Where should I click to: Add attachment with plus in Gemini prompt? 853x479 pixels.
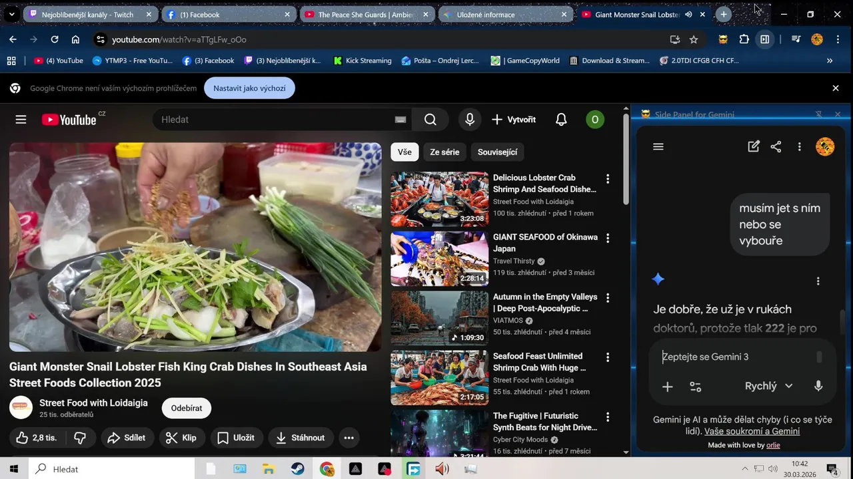click(667, 387)
